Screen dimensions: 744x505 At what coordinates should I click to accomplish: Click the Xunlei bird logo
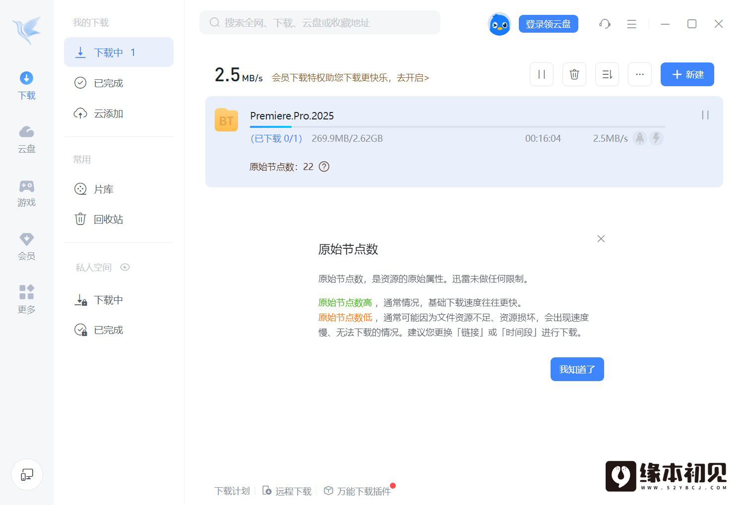tap(27, 30)
